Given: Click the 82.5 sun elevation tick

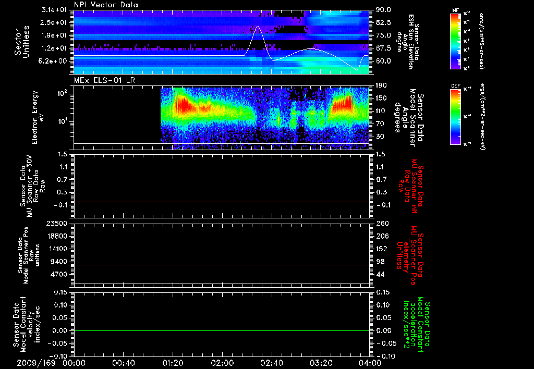Looking at the screenshot, I should (x=383, y=22).
